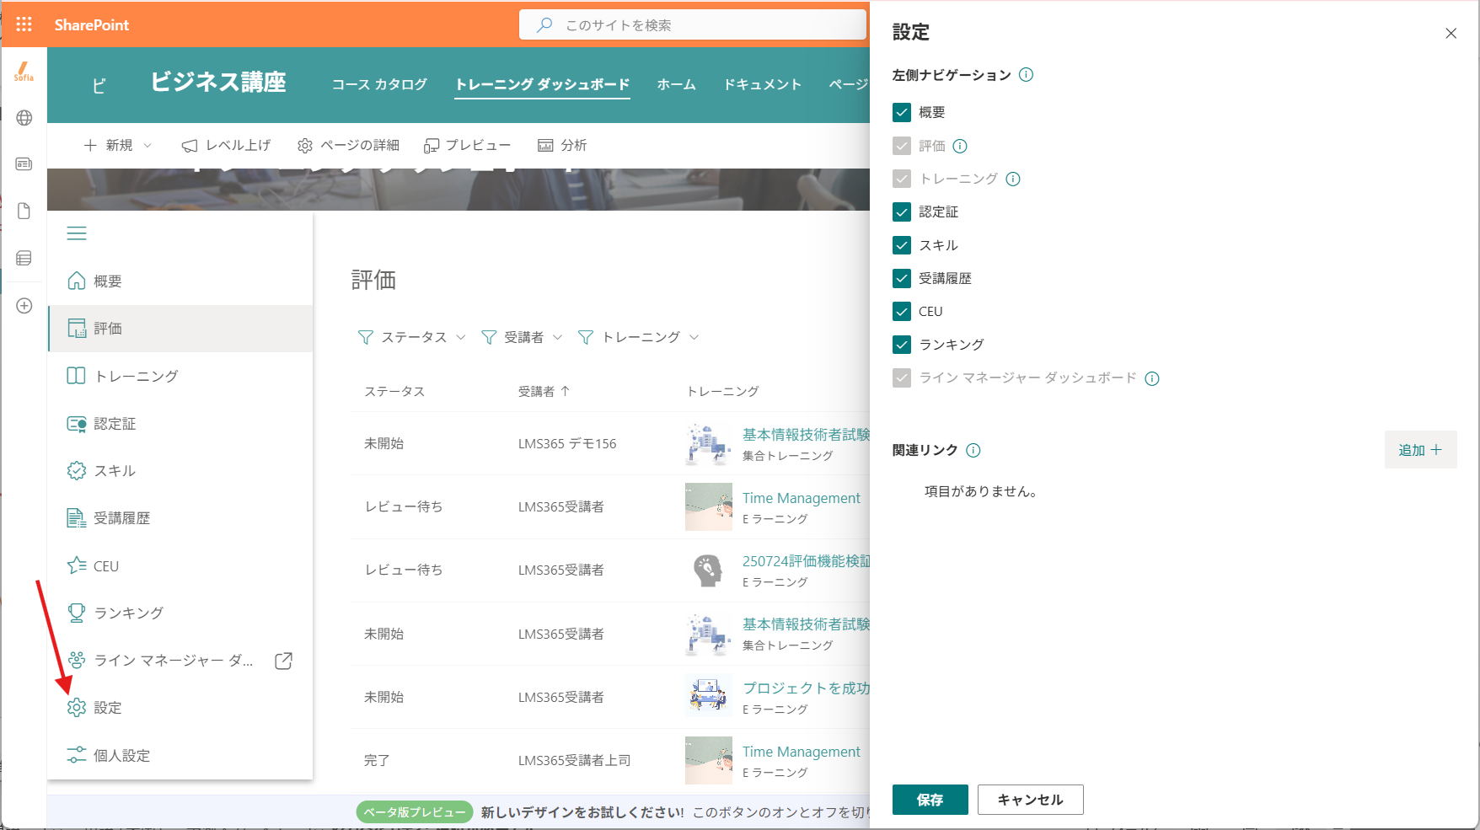
Task: Click the document icon beside 受講履歴
Action: (x=77, y=518)
